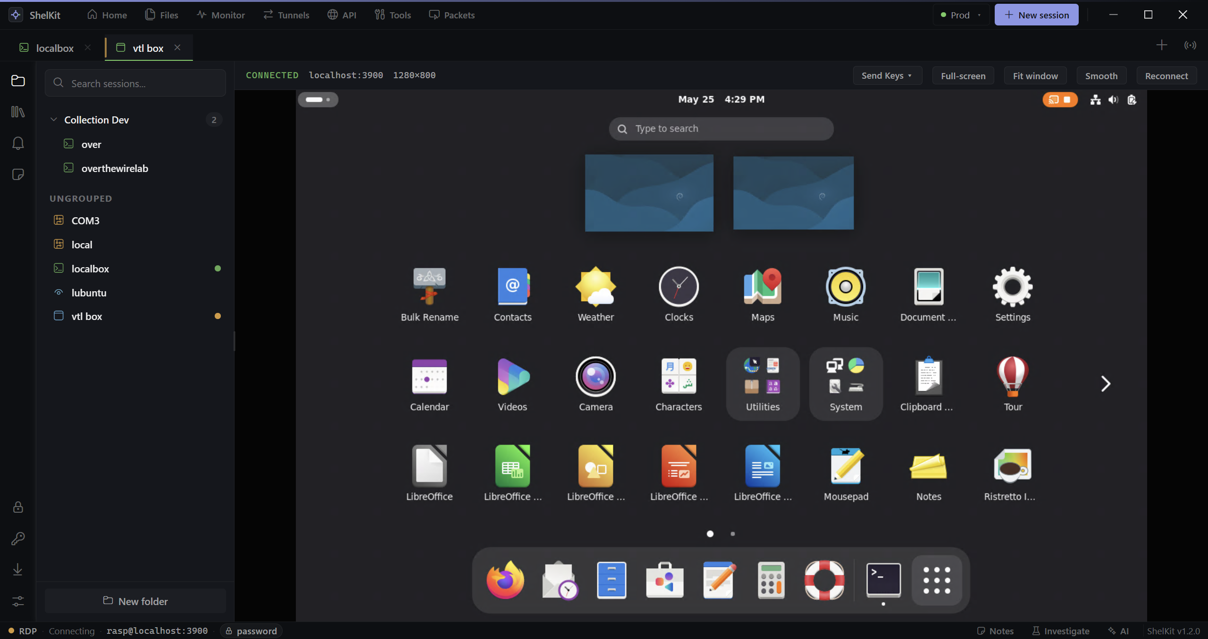Open the Prod environment dropdown
The image size is (1208, 639).
961,15
